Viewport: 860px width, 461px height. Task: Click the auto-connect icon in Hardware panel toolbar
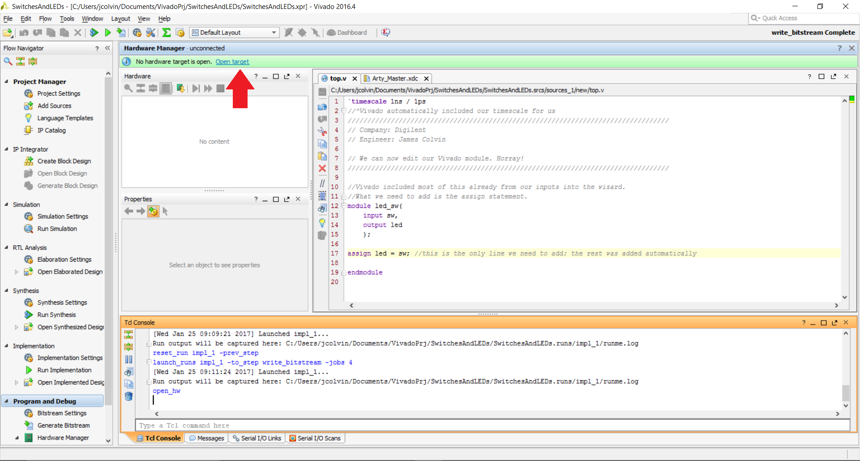181,89
